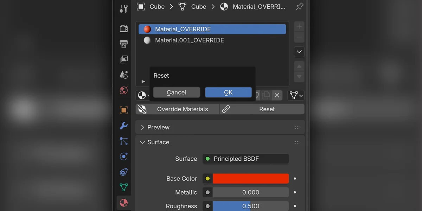Open the Modifier Properties wrench tab

123,126
